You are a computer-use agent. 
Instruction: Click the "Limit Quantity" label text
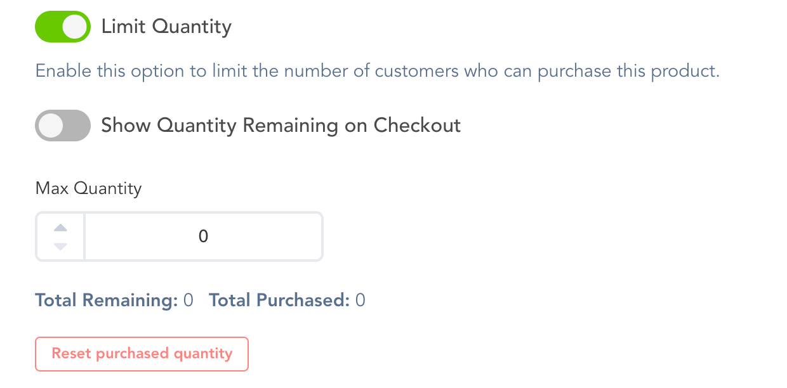click(166, 27)
